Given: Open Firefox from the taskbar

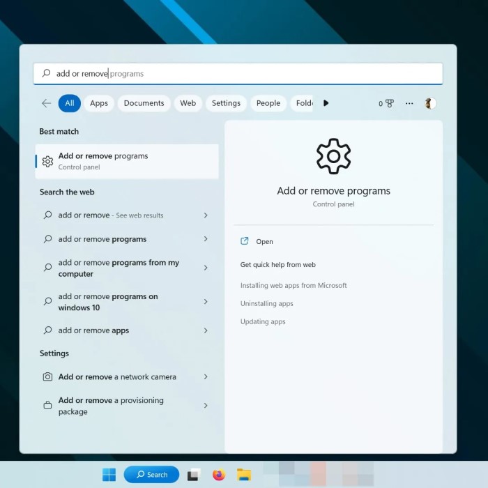Looking at the screenshot, I should point(219,475).
